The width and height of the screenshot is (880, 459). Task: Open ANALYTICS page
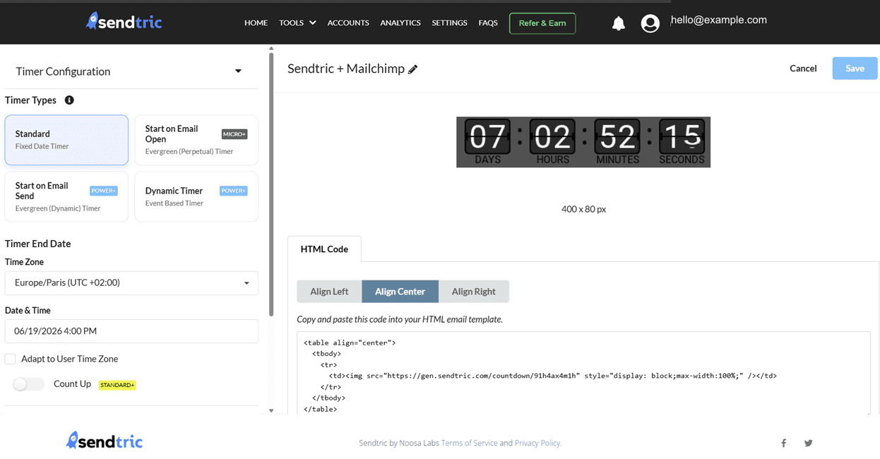[x=400, y=23]
